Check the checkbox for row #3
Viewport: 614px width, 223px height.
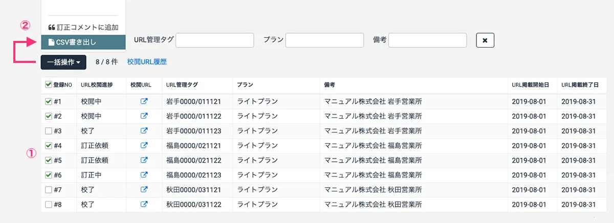tap(49, 131)
